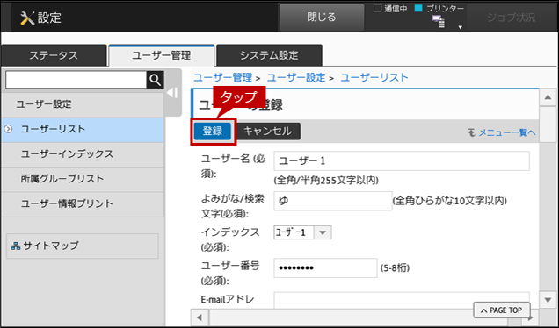Click the sitemap icon
This screenshot has height=328, width=559.
pos(15,246)
